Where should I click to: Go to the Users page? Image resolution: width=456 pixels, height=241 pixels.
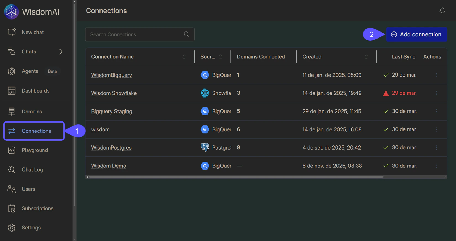(x=28, y=189)
